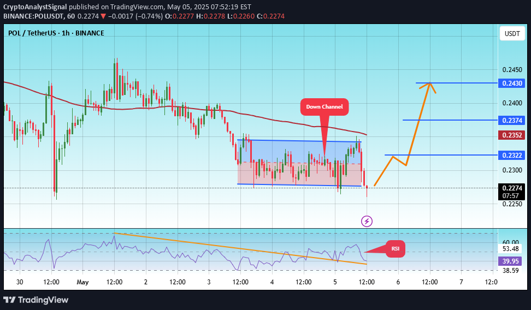531x310 pixels.
Task: Open the USDT currency selector
Action: 512,33
